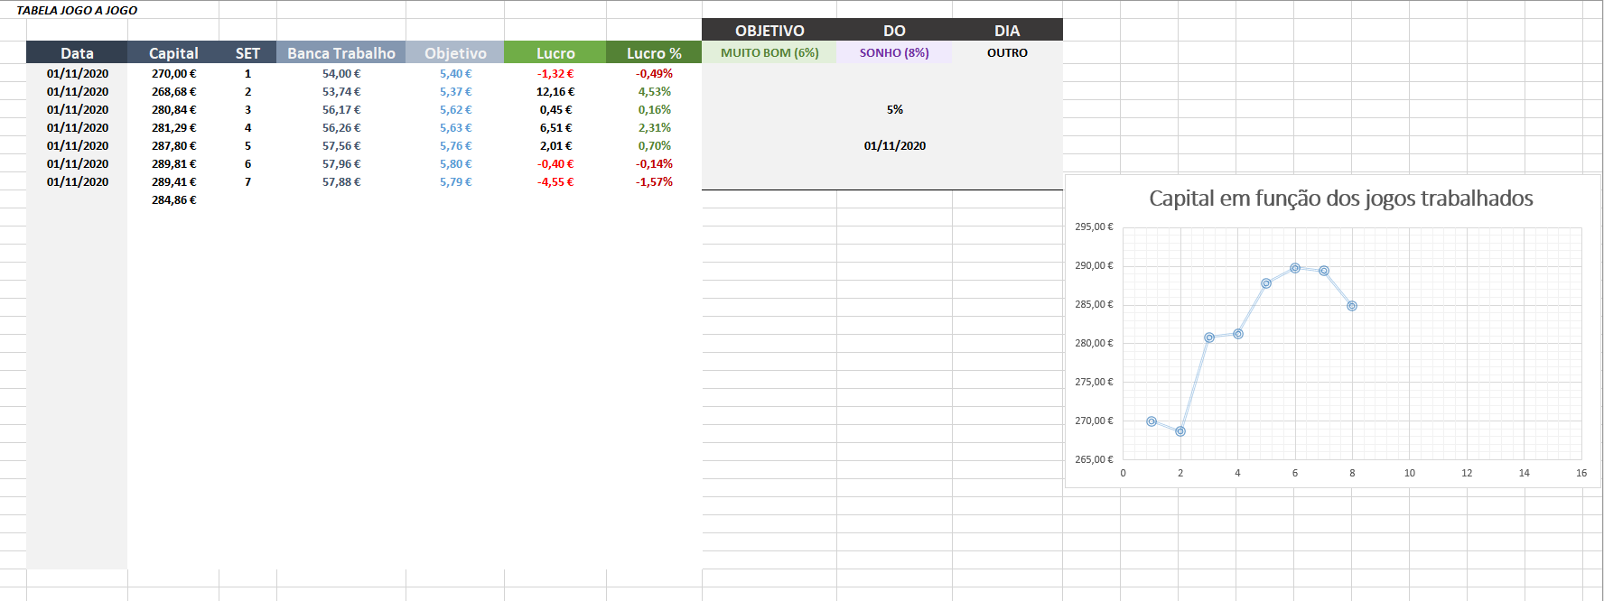The height and width of the screenshot is (601, 1604).
Task: Select the 5% value cell
Action: [x=894, y=109]
